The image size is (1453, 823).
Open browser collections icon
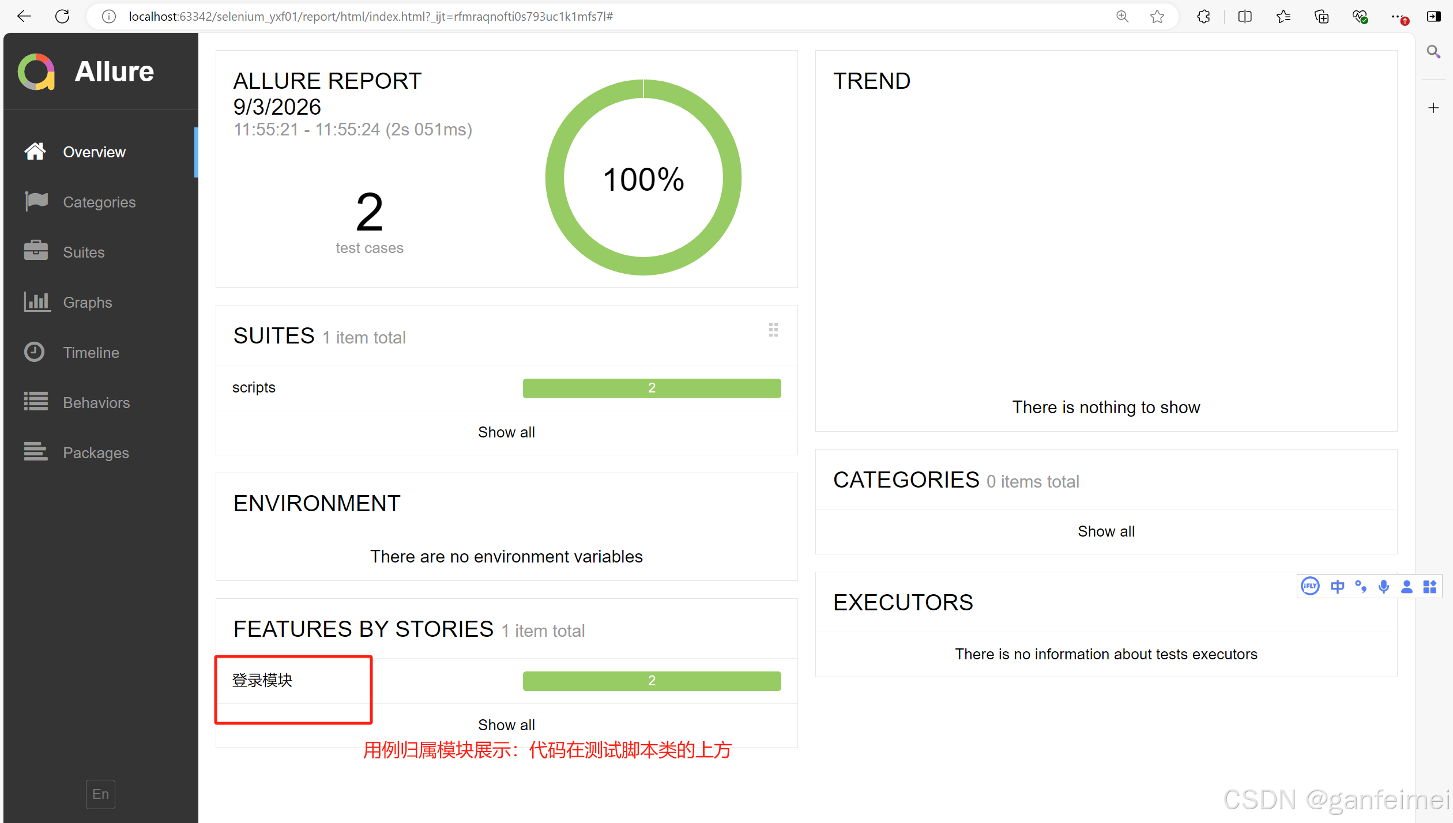tap(1321, 17)
